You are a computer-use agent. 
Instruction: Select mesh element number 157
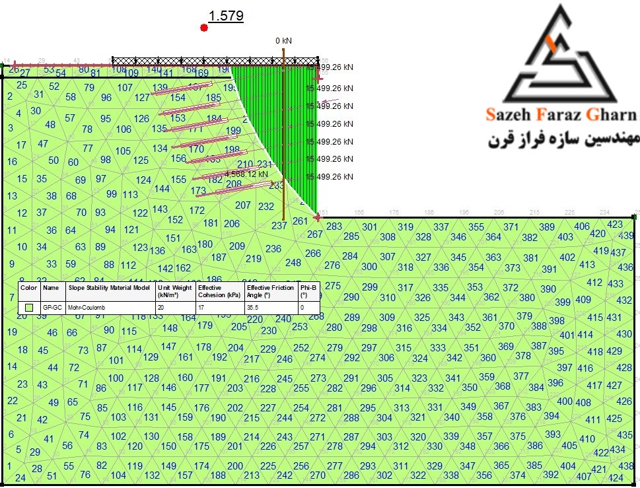[185, 475]
